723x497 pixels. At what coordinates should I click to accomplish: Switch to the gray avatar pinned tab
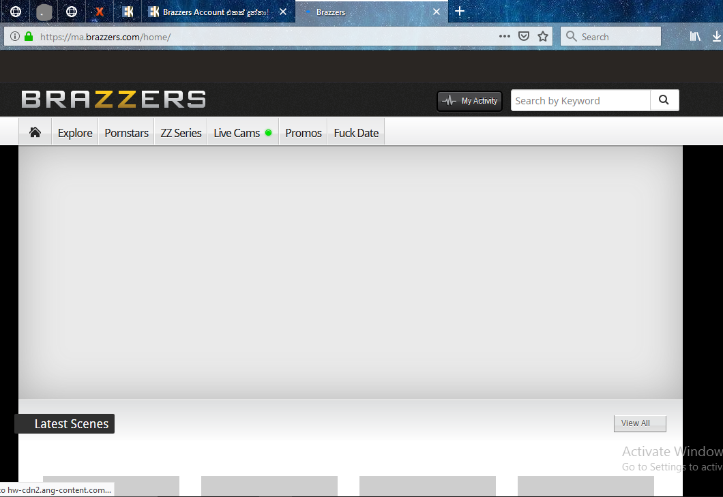click(x=44, y=12)
